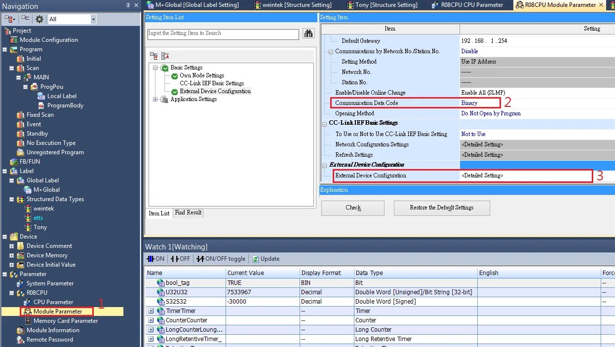Screen dimensions: 615x347
Task: Click the ProgramBody icon
Action: (x=41, y=105)
